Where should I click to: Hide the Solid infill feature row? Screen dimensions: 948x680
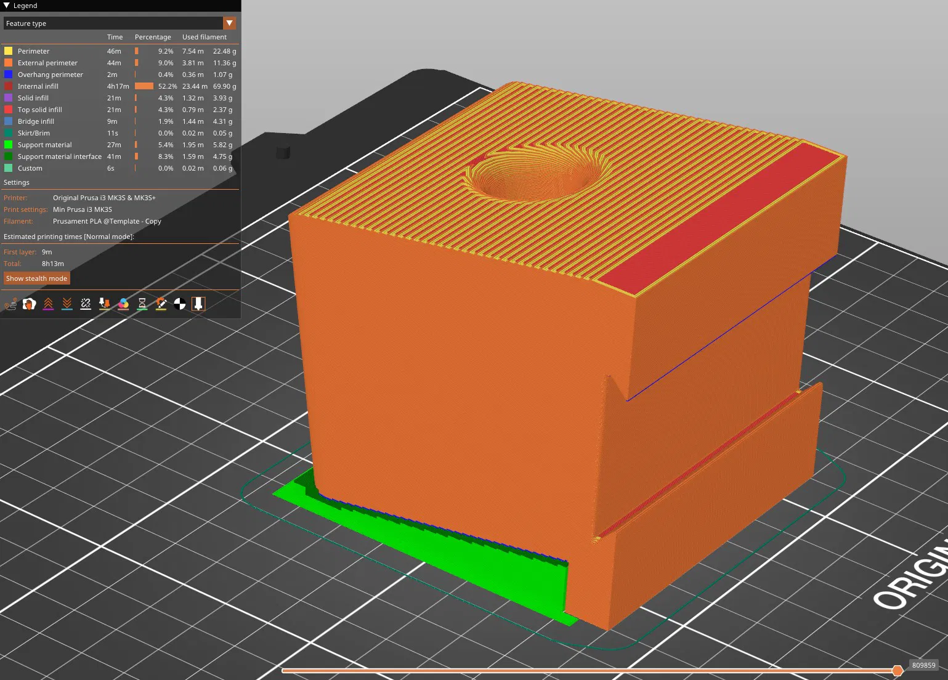[x=120, y=98]
